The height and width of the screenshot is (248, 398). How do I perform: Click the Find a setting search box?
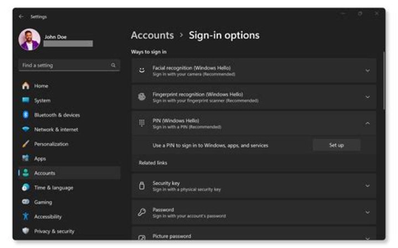[69, 65]
